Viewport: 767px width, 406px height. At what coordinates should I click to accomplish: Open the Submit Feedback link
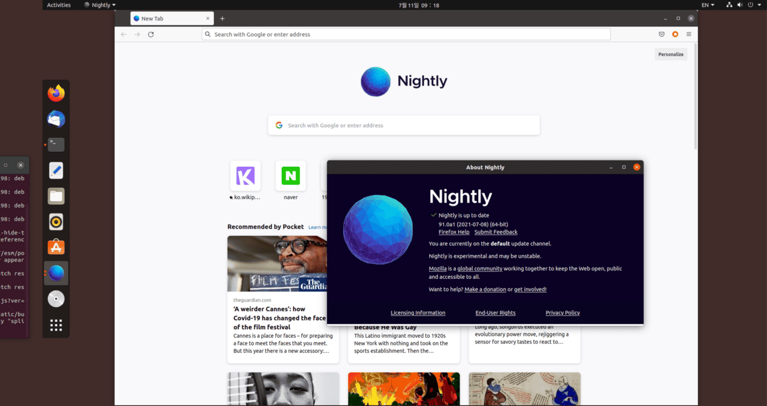click(496, 232)
